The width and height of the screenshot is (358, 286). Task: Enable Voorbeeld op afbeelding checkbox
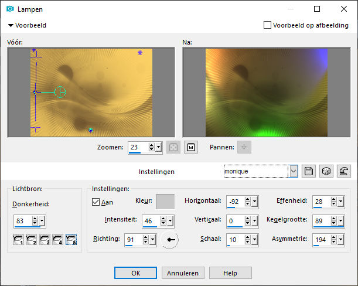click(x=267, y=25)
